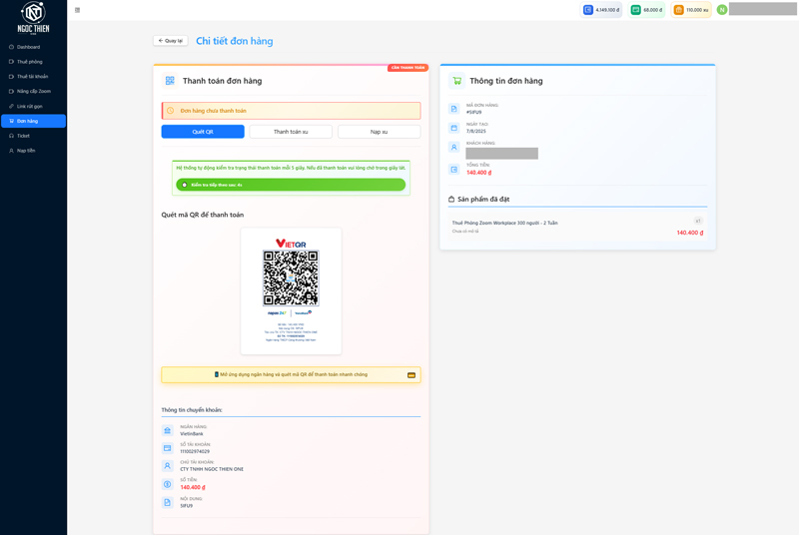Select the account holder CTY TNHH NGOC THIEN ONE
The image size is (799, 535).
(x=212, y=469)
